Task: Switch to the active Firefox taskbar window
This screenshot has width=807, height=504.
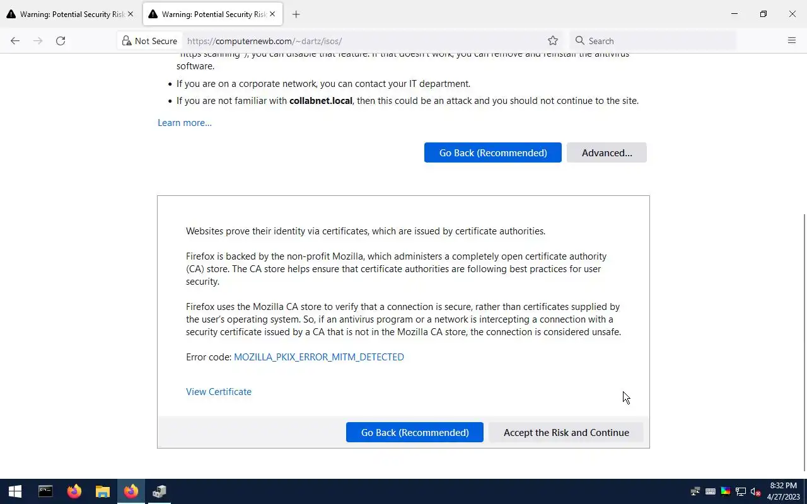Action: coord(131,491)
